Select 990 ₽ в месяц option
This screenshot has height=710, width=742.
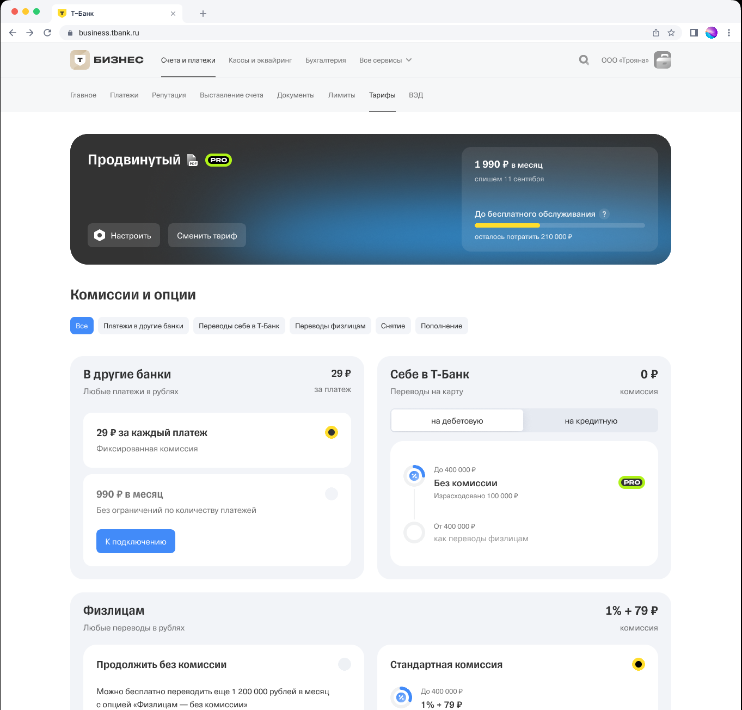[x=332, y=494]
